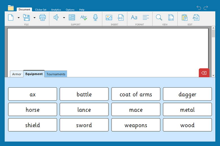
Task: Open the font format Aa icon
Action: pos(134,18)
